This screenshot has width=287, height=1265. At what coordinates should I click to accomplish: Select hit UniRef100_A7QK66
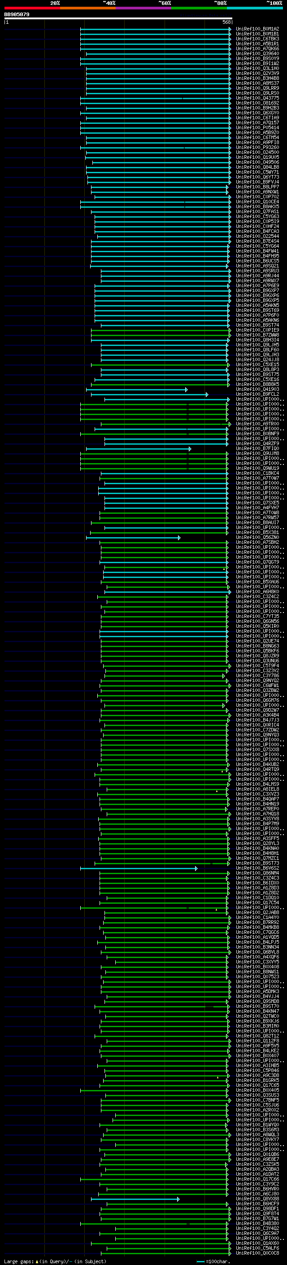pyautogui.click(x=257, y=48)
